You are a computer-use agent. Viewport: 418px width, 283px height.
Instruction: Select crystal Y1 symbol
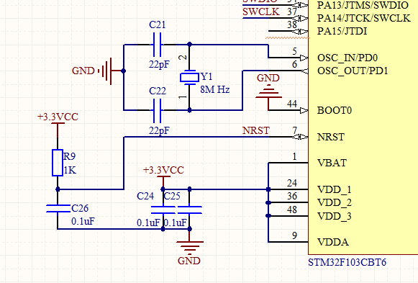coord(189,77)
